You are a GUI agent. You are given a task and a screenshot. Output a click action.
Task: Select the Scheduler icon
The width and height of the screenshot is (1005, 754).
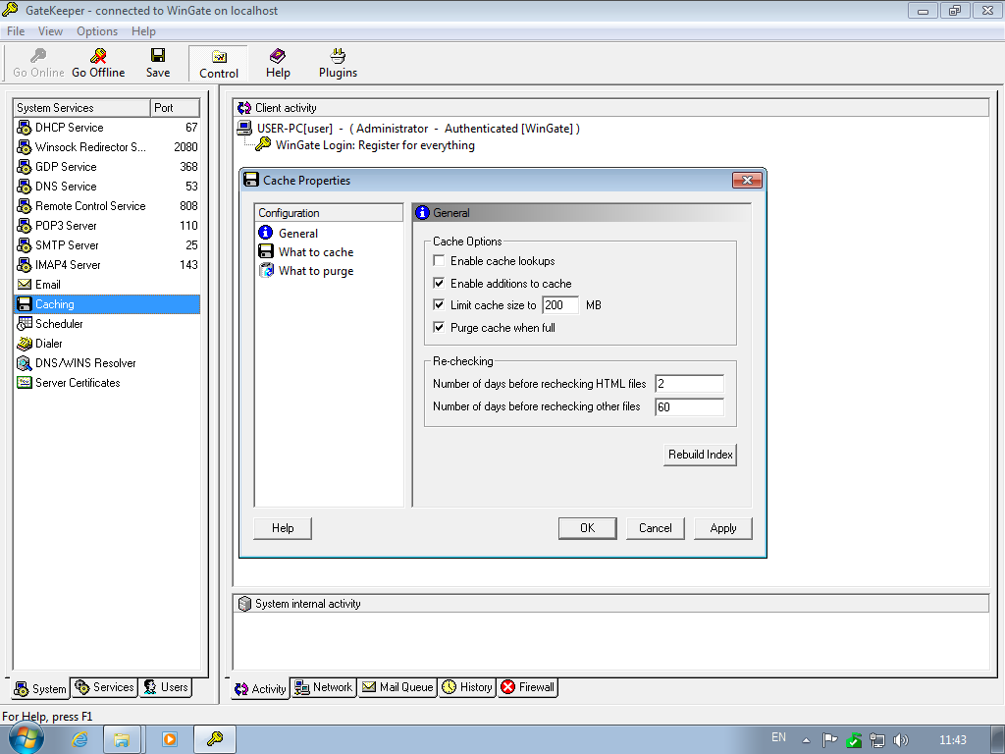point(25,324)
